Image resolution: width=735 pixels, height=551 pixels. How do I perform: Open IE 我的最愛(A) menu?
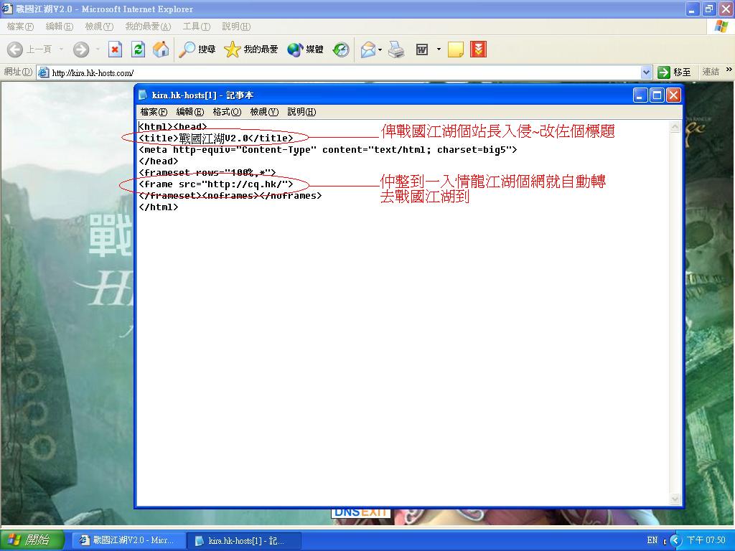coord(148,27)
